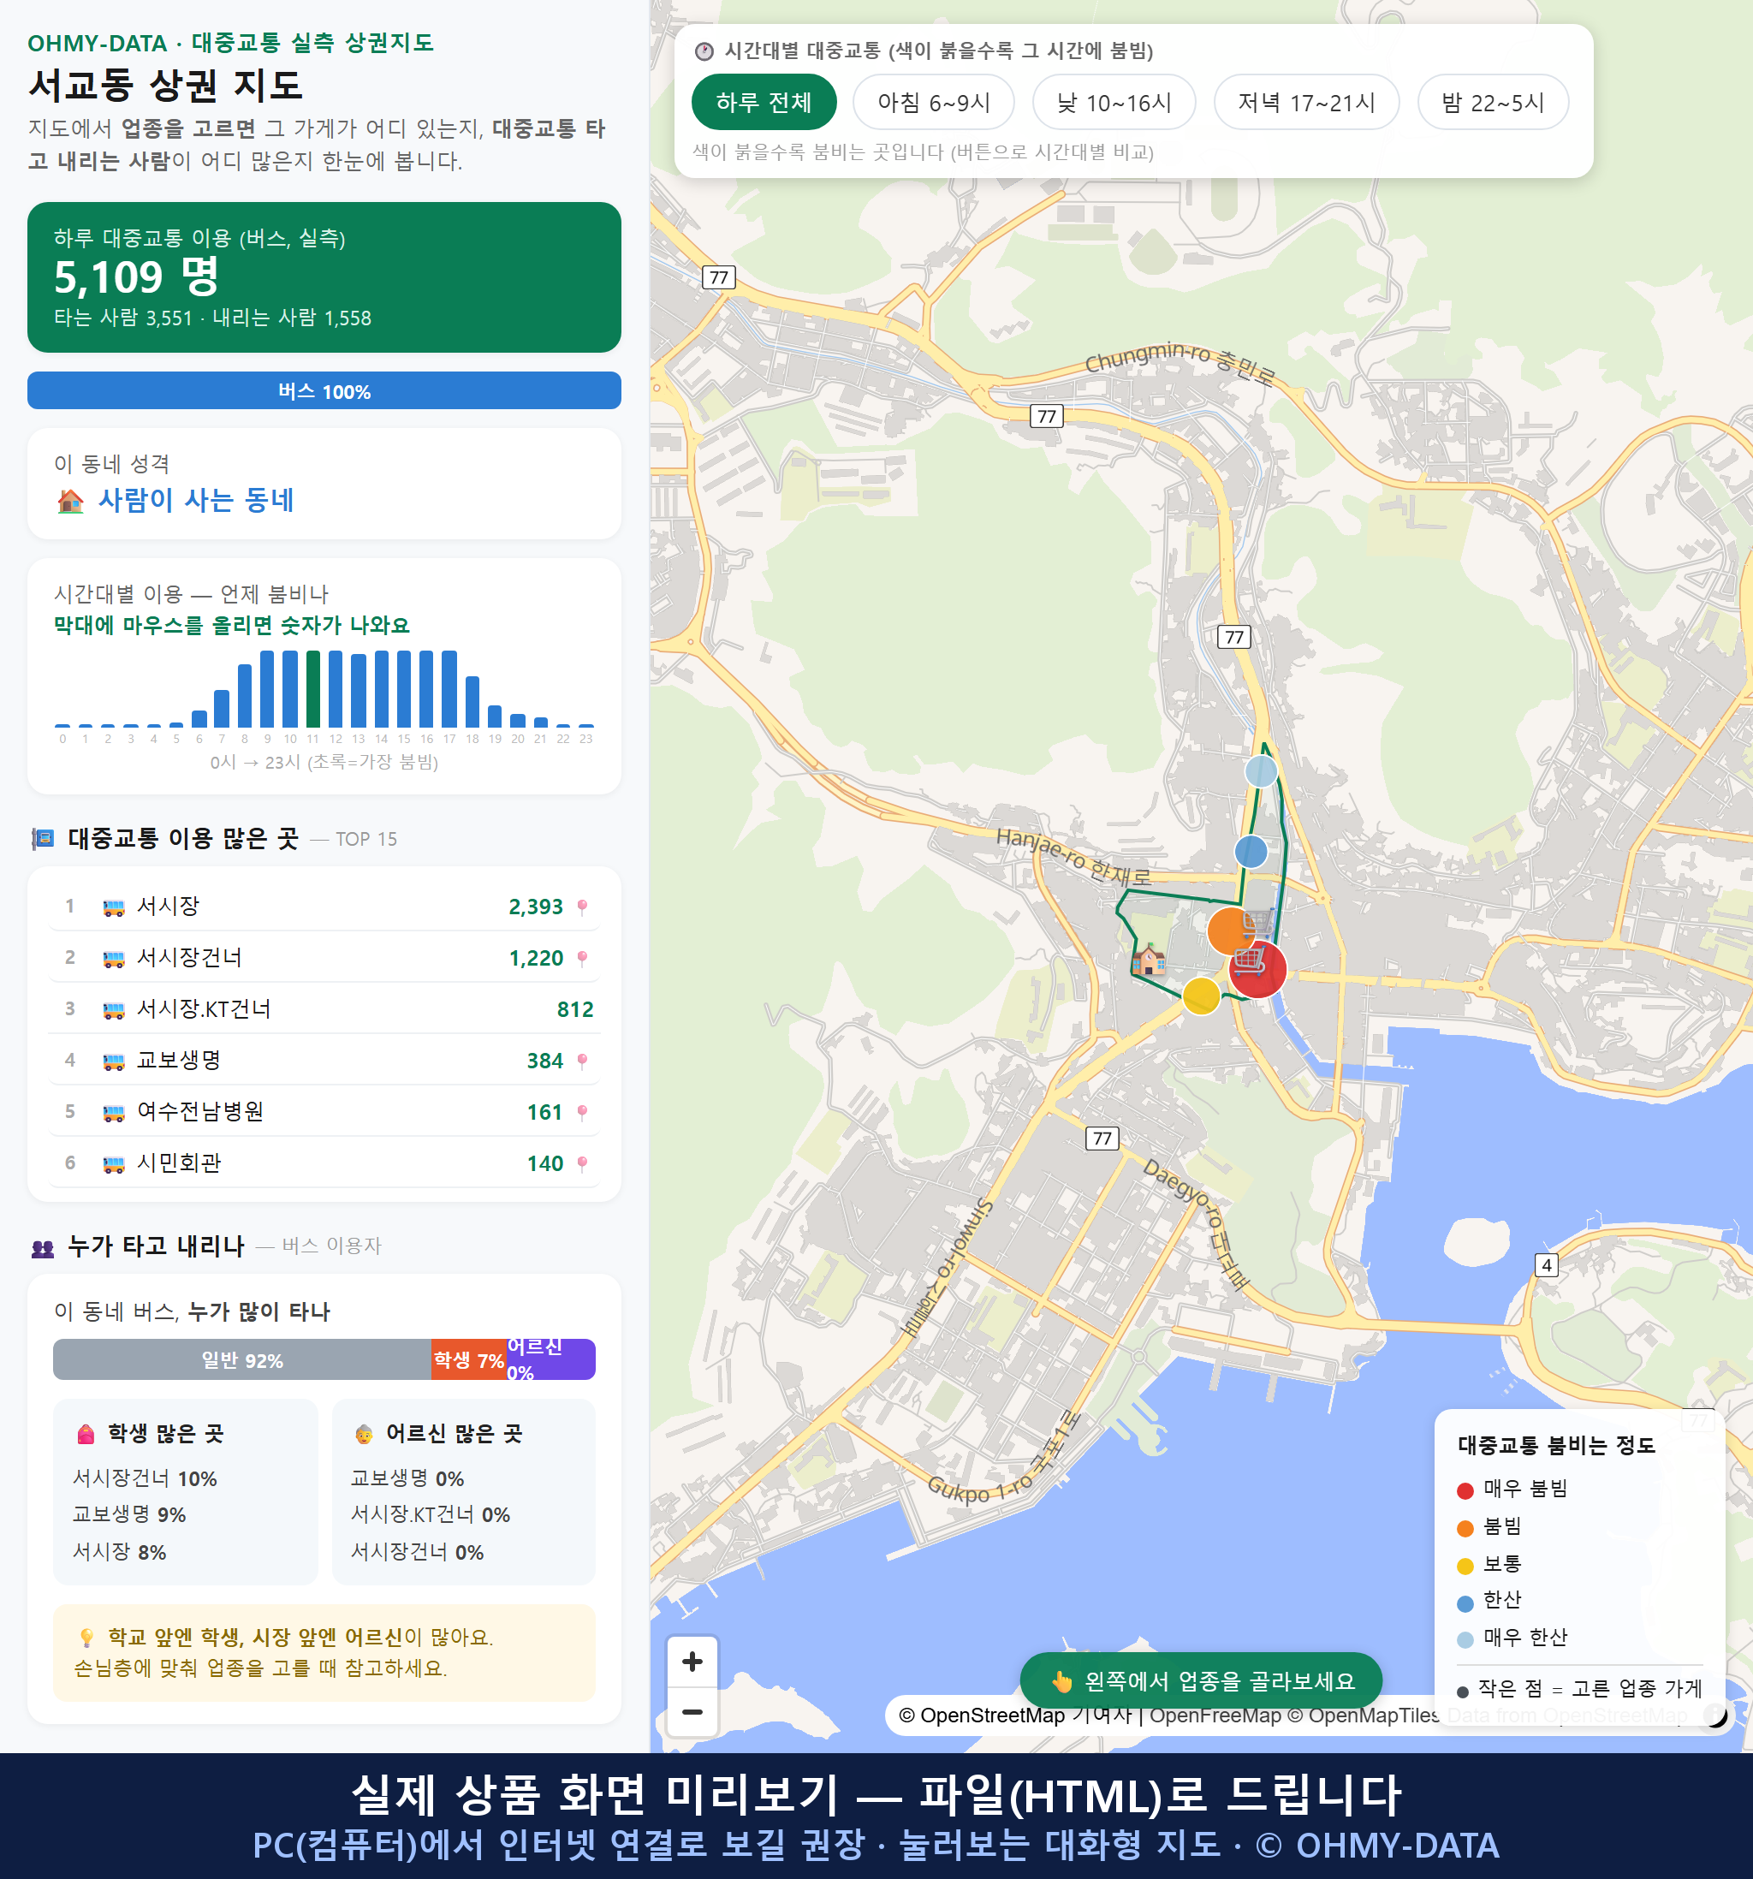Image resolution: width=1753 pixels, height=1879 pixels.
Task: Click the 서교동 상권 지도 title
Action: (165, 85)
